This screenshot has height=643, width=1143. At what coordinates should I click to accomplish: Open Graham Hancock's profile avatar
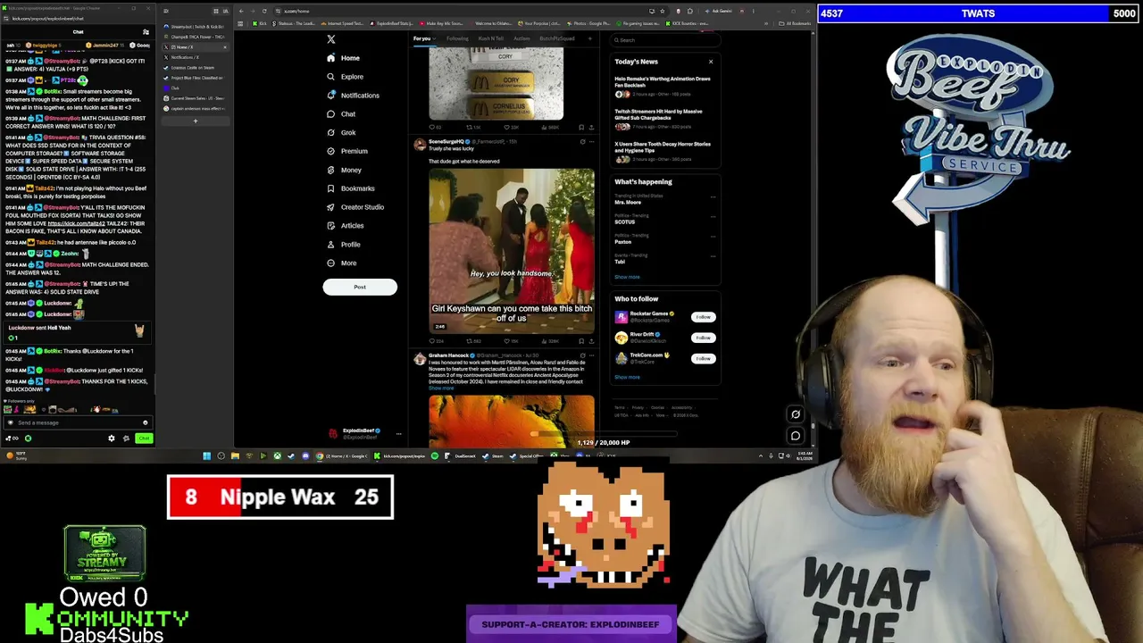tap(420, 358)
